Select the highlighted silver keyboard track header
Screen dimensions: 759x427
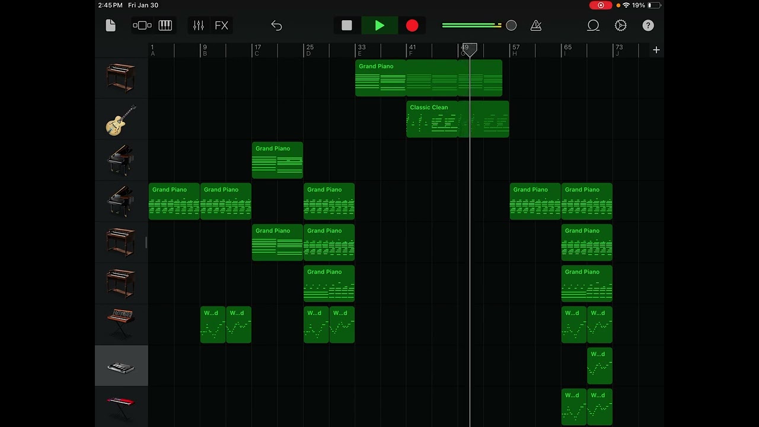coord(121,366)
